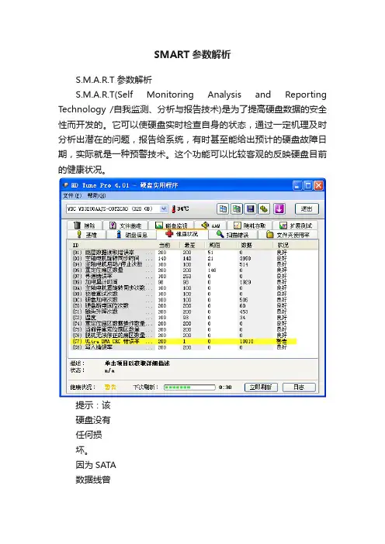The width and height of the screenshot is (385, 544).
Task: Click the data value 10810 in the C7 row
Action: click(x=246, y=342)
